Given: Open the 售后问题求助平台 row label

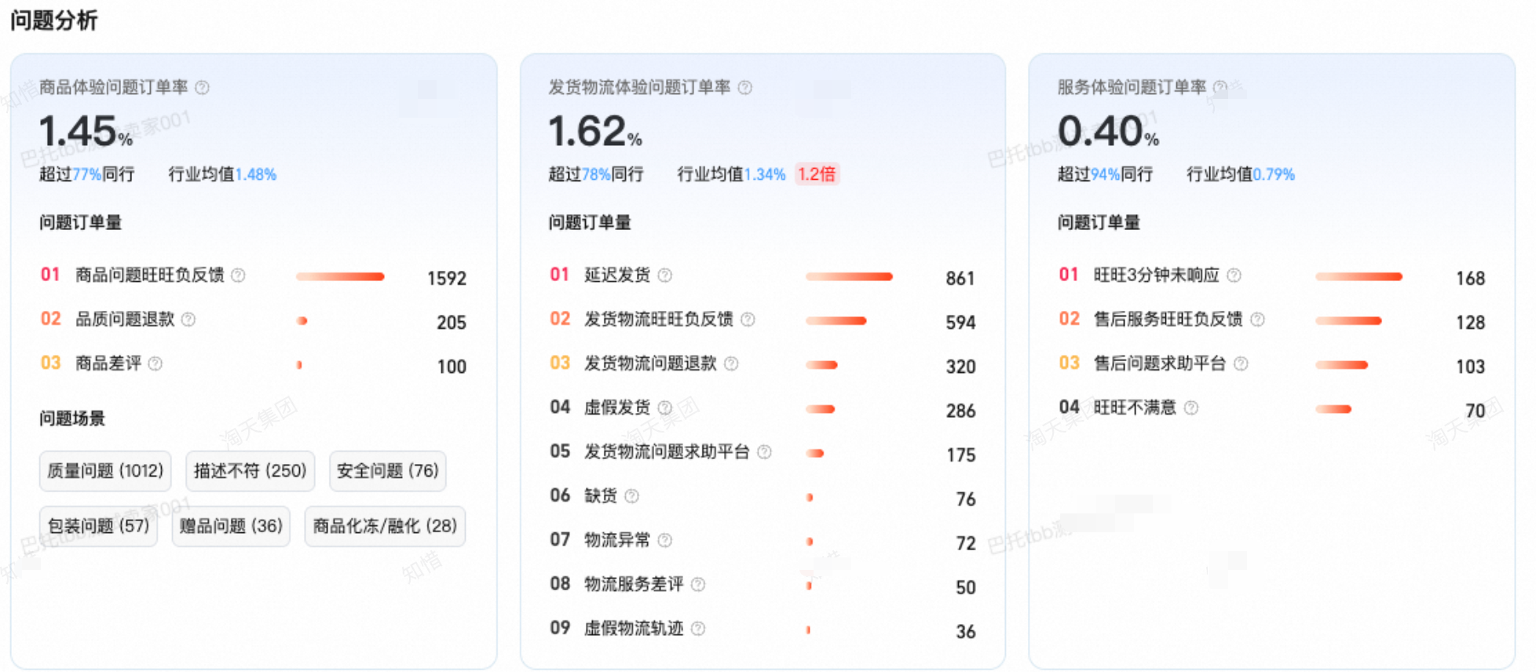Looking at the screenshot, I should click(x=1160, y=363).
